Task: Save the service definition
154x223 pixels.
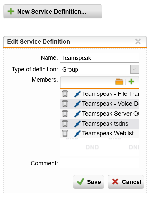Action: 88,182
